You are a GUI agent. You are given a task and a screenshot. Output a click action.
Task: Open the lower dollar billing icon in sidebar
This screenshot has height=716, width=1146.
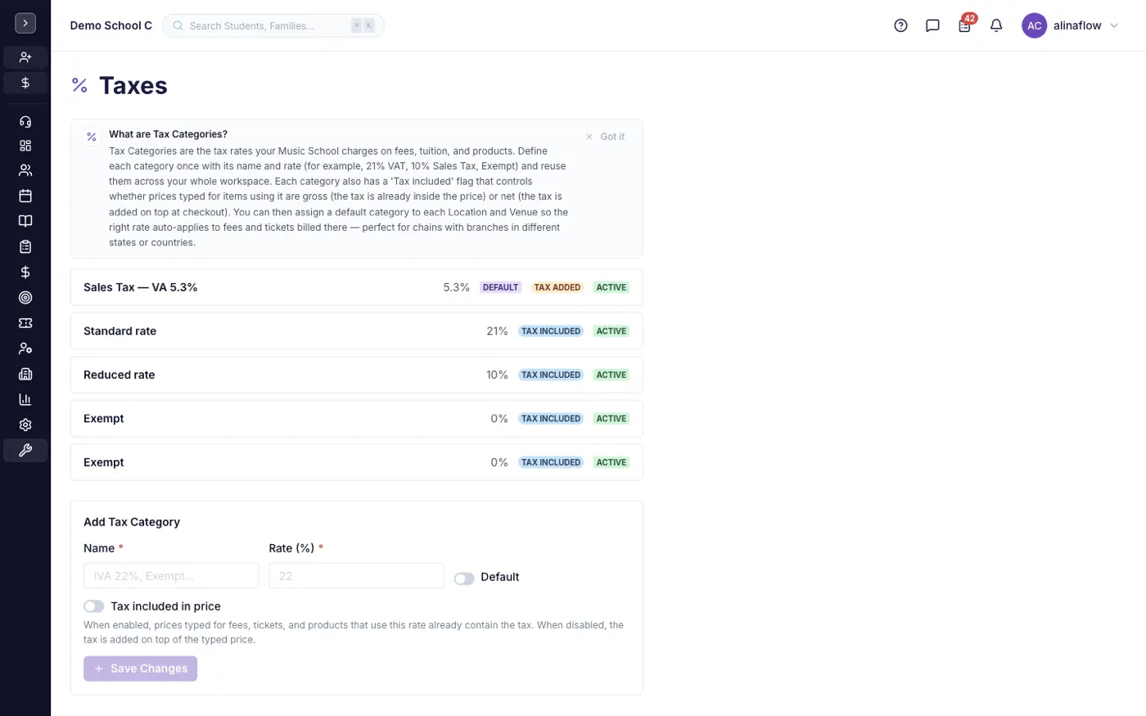25,272
